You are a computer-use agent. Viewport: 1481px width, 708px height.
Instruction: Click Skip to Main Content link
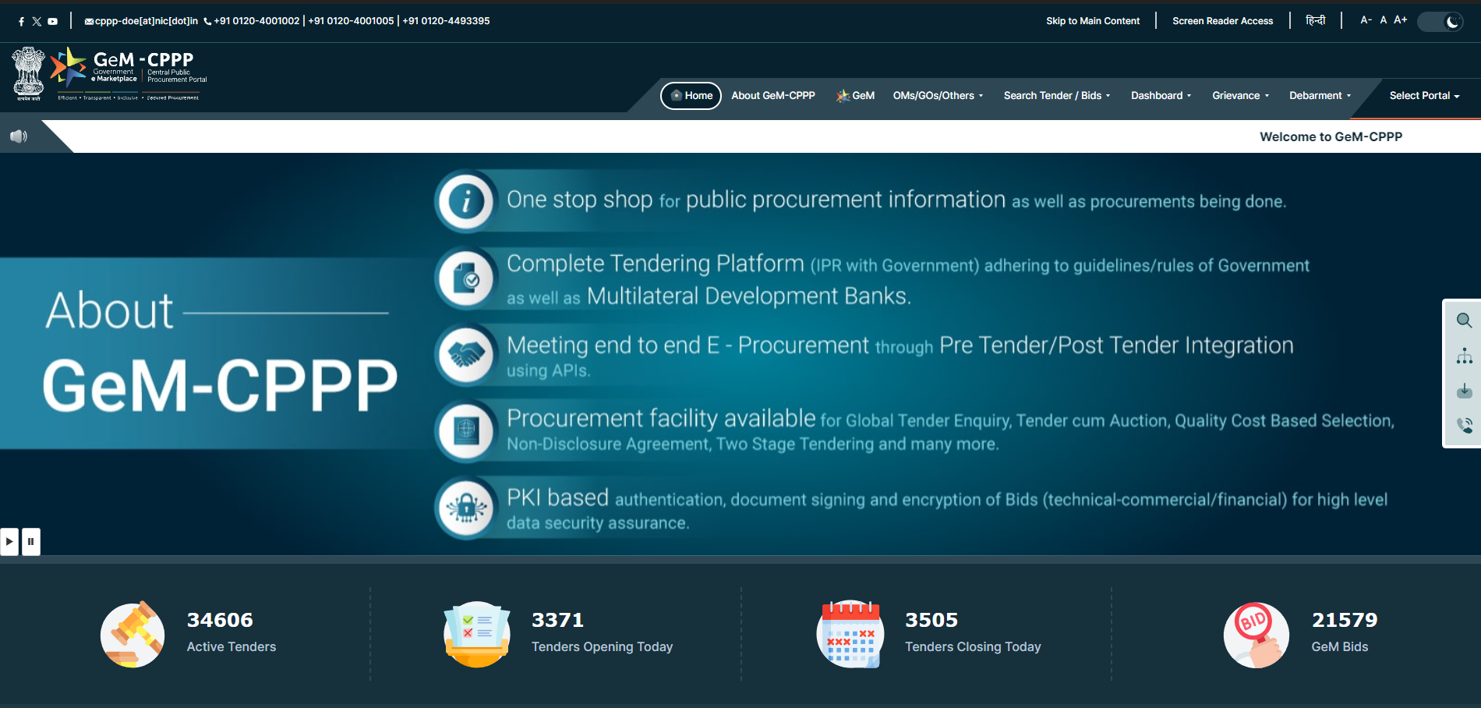(1092, 21)
